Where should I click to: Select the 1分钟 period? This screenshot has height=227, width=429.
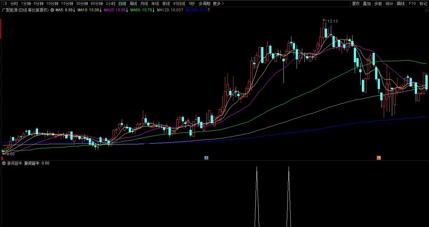click(x=26, y=4)
